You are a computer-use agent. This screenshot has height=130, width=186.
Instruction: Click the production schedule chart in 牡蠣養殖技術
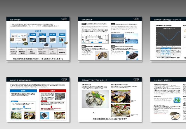coord(95,38)
